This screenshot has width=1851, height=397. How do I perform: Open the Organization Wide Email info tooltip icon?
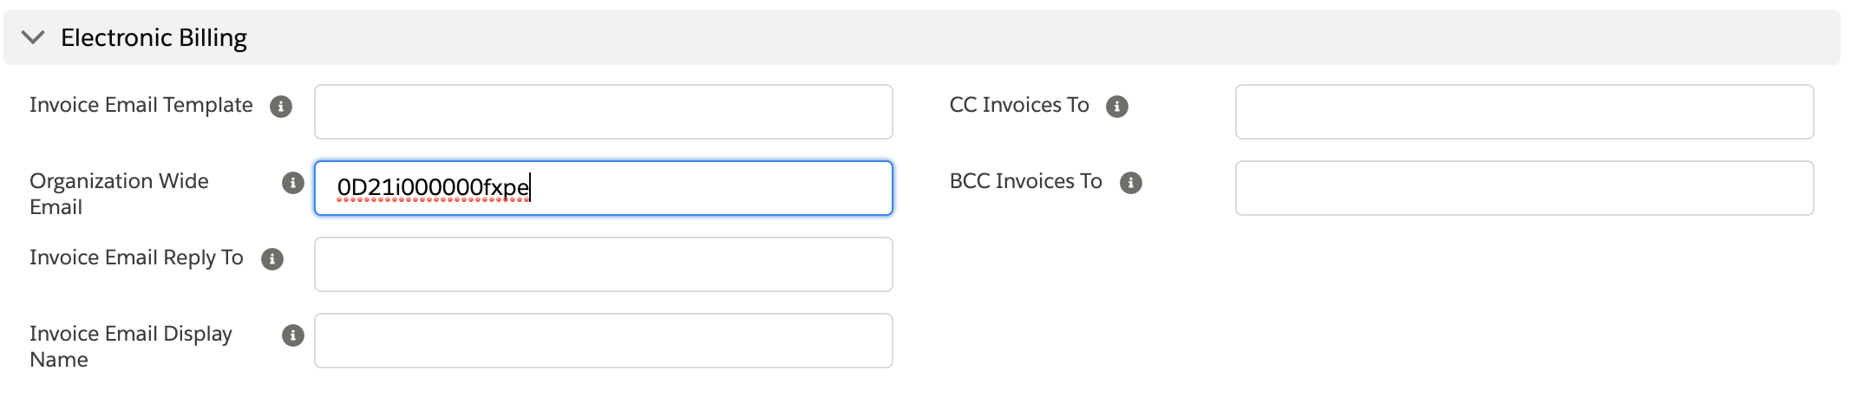[293, 183]
